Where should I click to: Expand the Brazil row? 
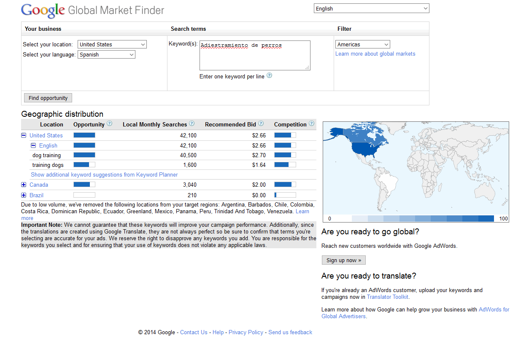(24, 195)
